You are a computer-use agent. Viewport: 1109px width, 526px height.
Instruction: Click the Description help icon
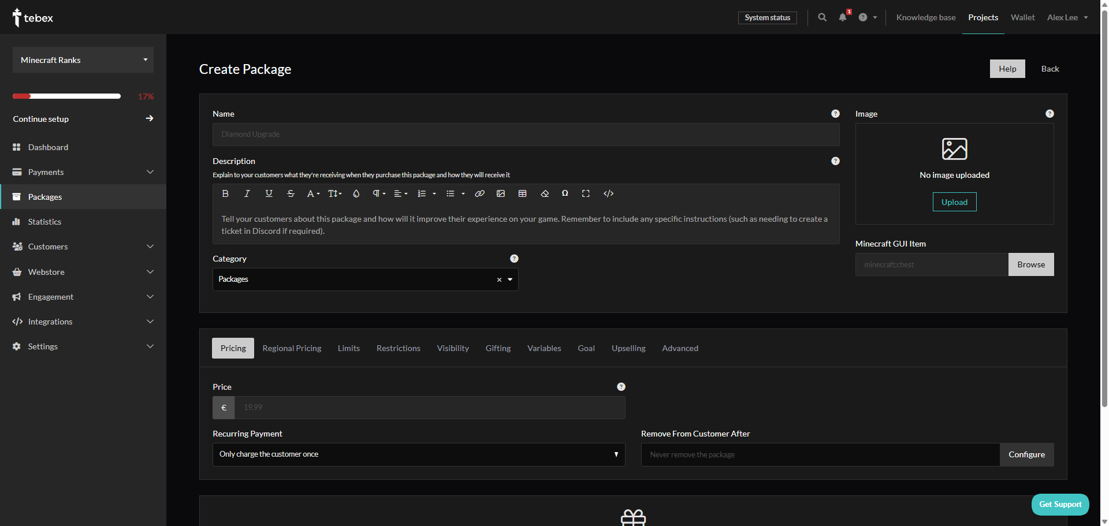835,161
